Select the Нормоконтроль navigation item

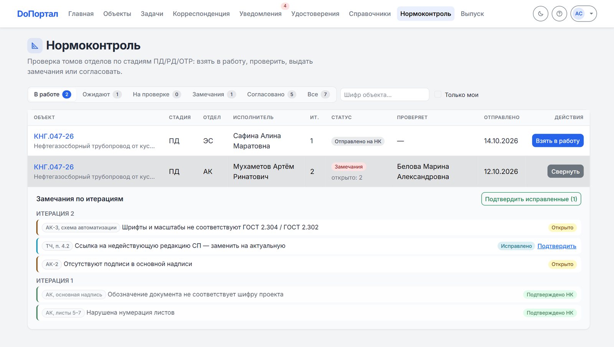pyautogui.click(x=426, y=14)
